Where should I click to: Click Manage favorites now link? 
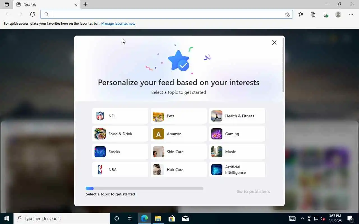point(118,24)
